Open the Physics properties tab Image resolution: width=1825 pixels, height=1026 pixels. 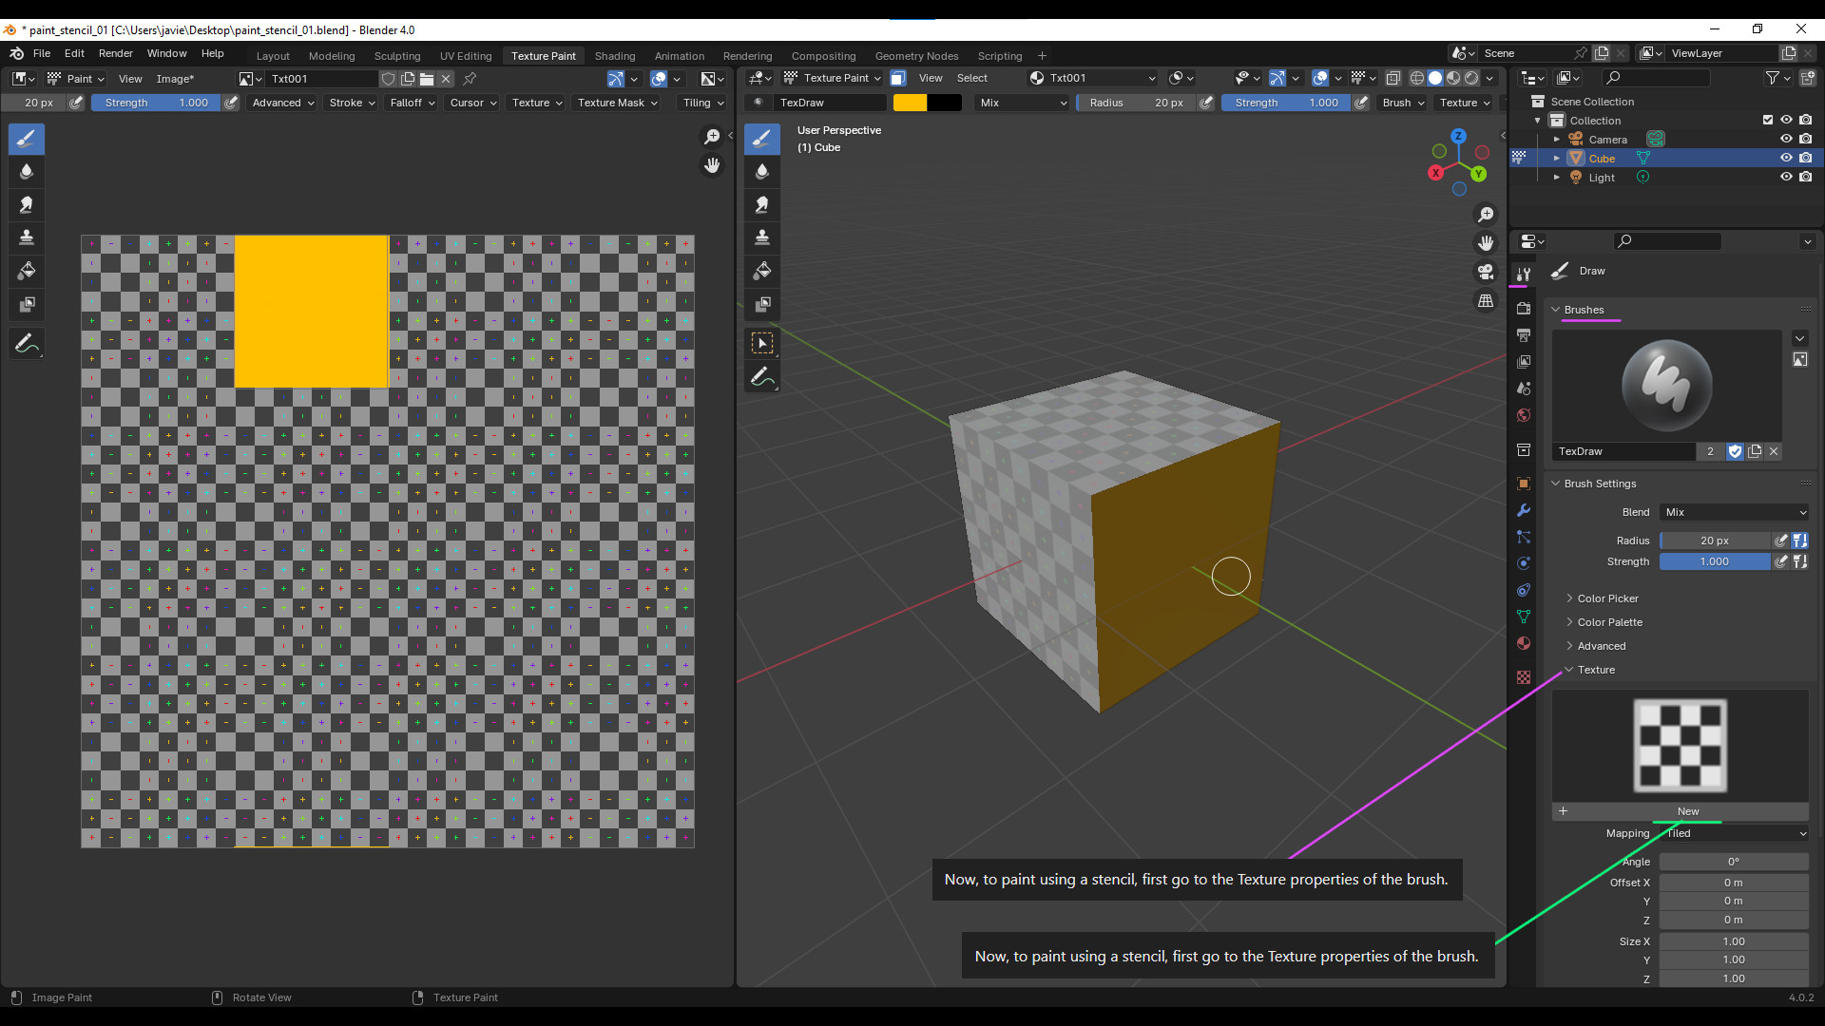(1524, 563)
